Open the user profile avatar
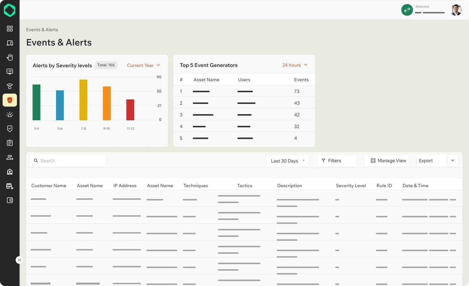The image size is (469, 286). point(456,10)
